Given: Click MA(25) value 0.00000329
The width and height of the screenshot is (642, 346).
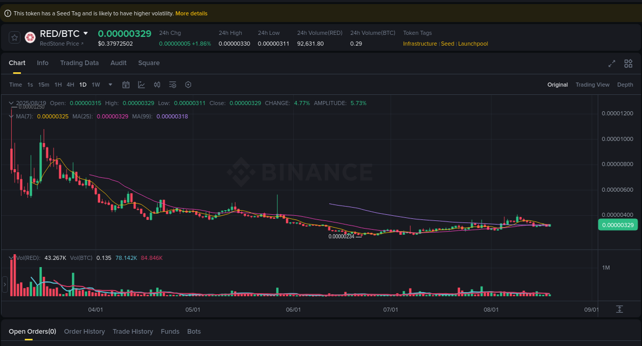Looking at the screenshot, I should pos(112,116).
